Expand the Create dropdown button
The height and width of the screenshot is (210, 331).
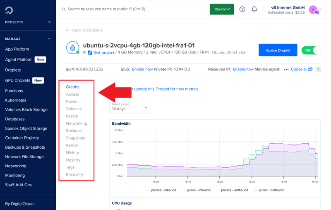click(222, 9)
